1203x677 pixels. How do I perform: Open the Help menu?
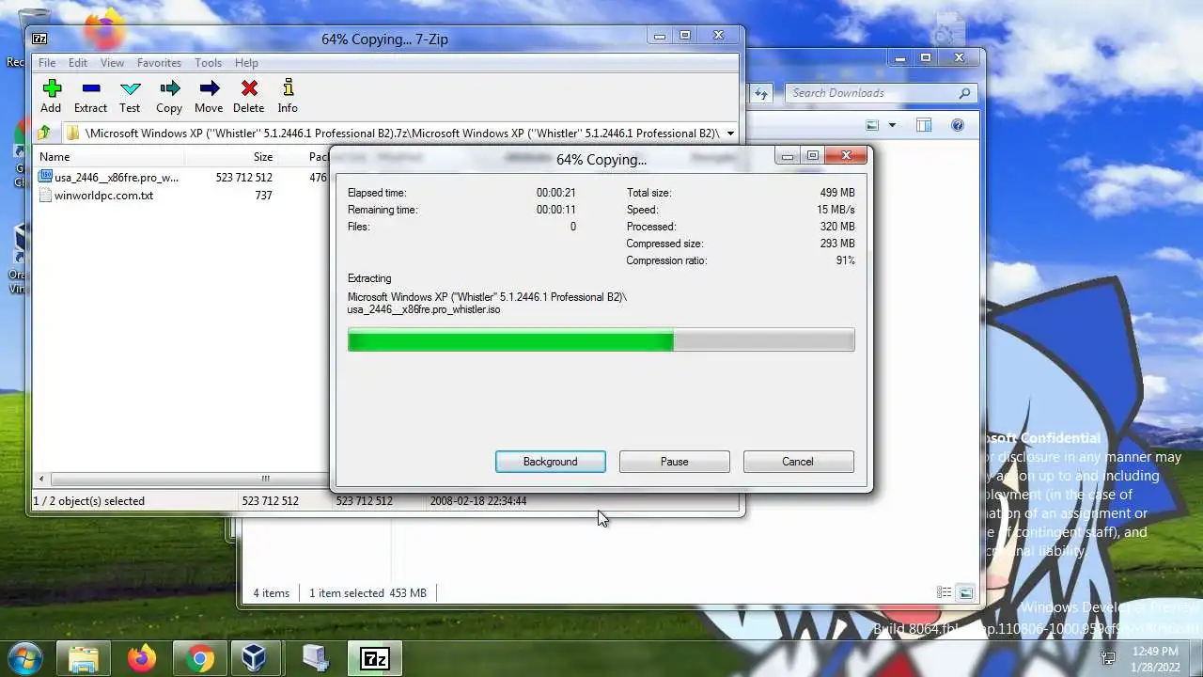(246, 63)
